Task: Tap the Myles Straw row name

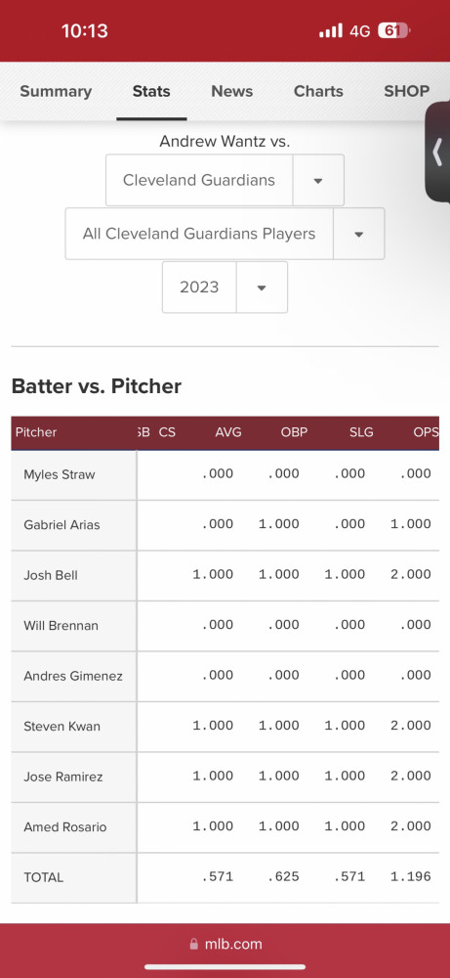Action: coord(60,474)
